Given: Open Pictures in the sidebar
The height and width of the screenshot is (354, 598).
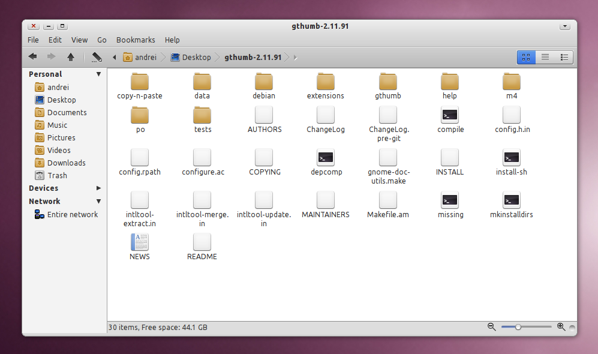Looking at the screenshot, I should click(x=55, y=138).
